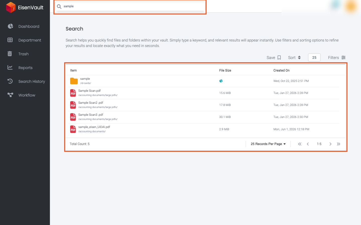Click the Sort label
Image resolution: width=361 pixels, height=225 pixels.
[292, 57]
